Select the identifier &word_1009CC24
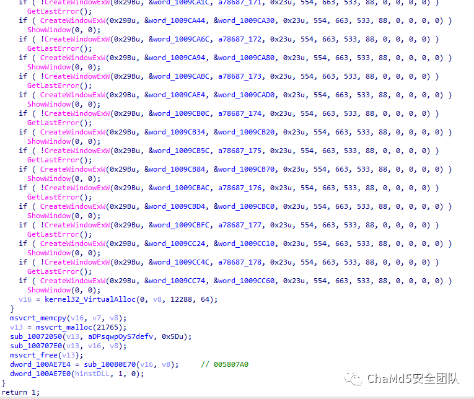 click(175, 243)
